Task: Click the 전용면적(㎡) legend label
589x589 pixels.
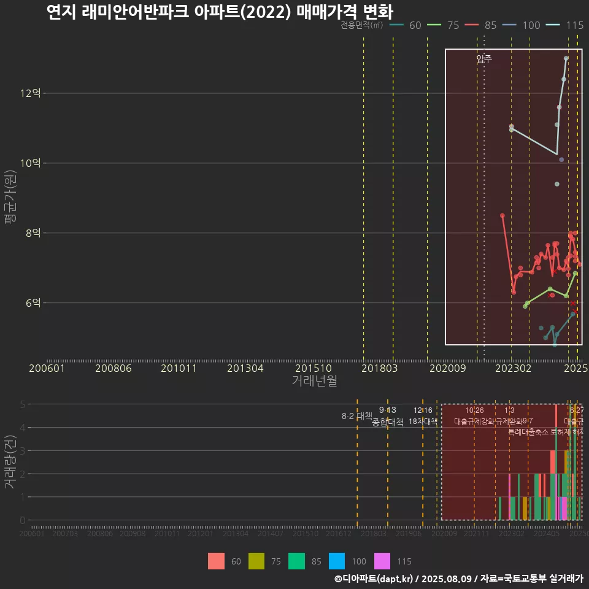Action: pyautogui.click(x=362, y=25)
